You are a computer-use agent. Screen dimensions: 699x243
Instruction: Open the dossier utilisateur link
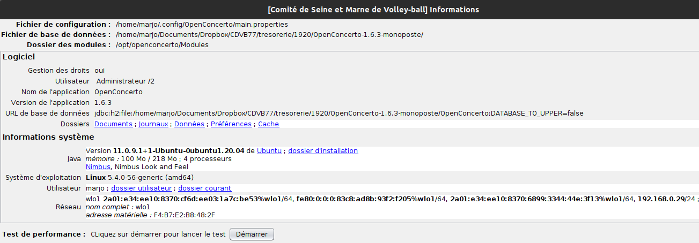[141, 188]
